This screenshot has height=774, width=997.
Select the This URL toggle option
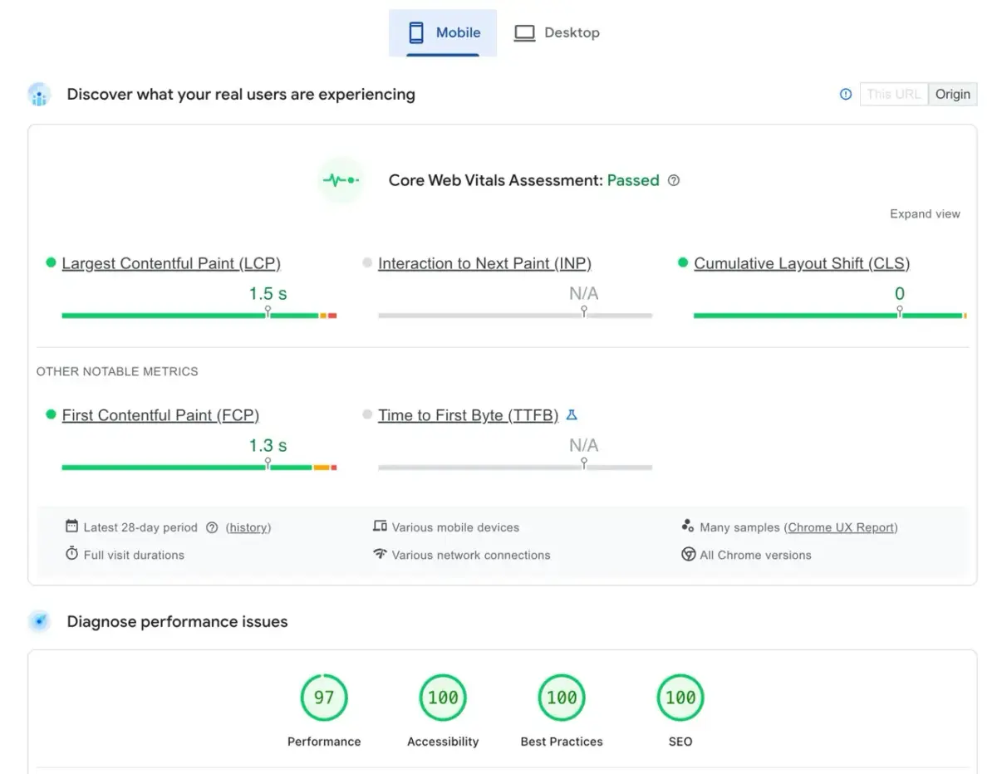coord(893,94)
